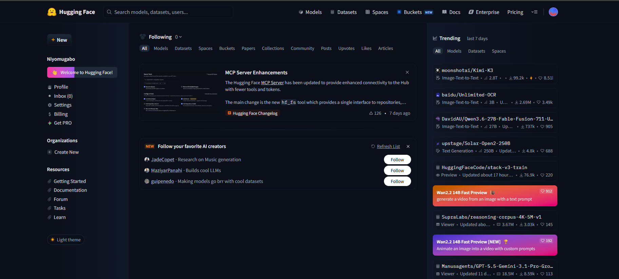619x279 pixels.
Task: Open the MCP Server link in the changelog
Action: (x=272, y=83)
